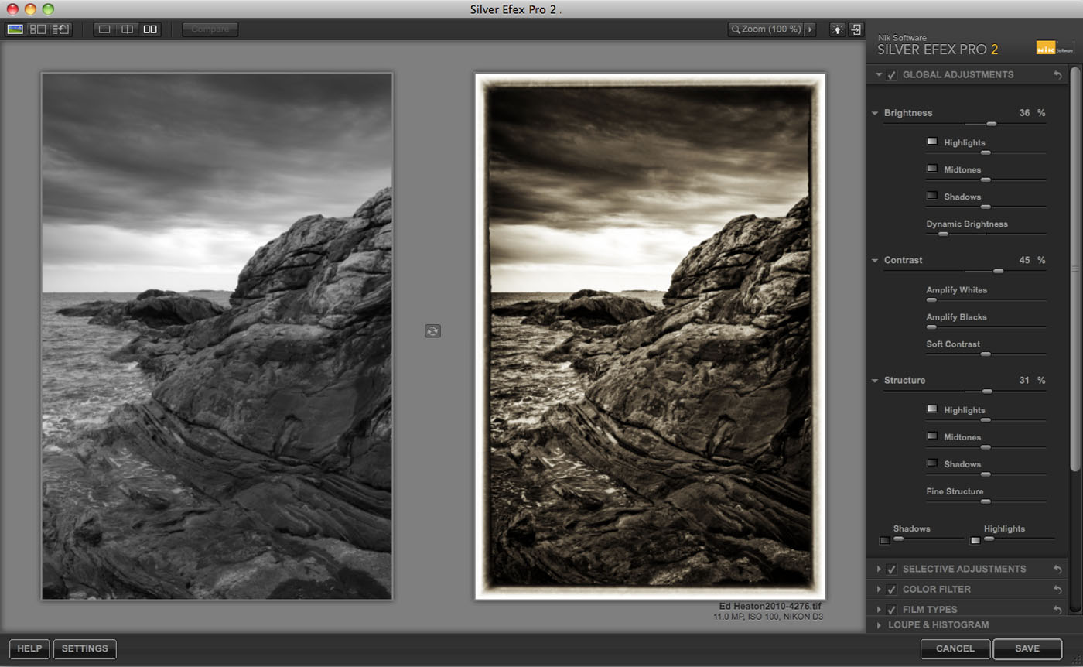
Task: Click the sepia-toned processed preview image
Action: 650,337
